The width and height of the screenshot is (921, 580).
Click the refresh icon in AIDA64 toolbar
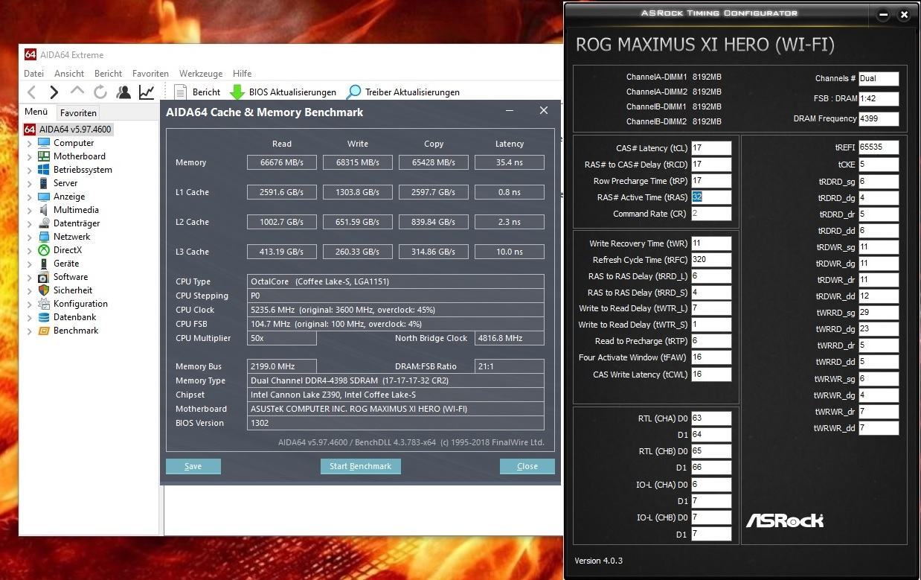point(100,92)
